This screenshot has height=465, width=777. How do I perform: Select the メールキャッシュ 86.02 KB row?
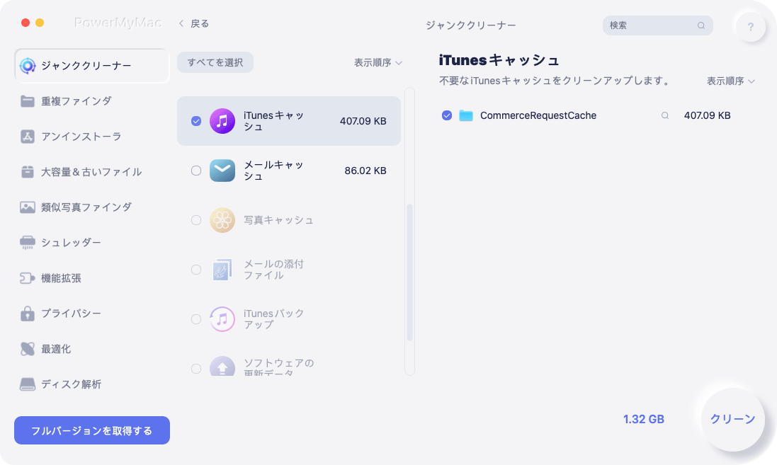[289, 171]
